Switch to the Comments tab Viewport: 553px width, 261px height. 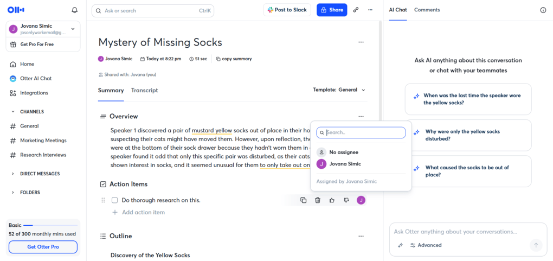tap(427, 10)
